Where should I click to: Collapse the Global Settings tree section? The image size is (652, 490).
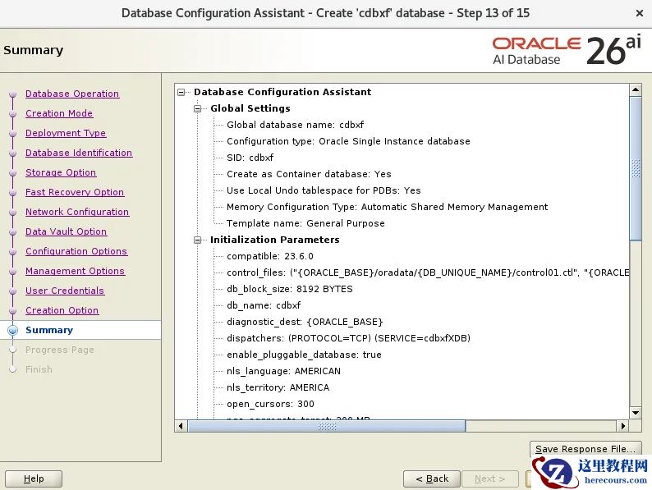tap(198, 109)
